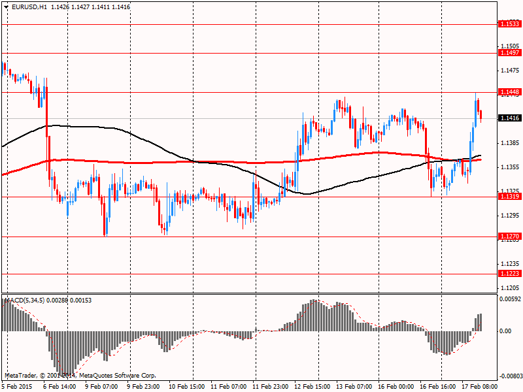
Task: Click the MACD(5,34,5) indicator label
Action: [x=25, y=300]
